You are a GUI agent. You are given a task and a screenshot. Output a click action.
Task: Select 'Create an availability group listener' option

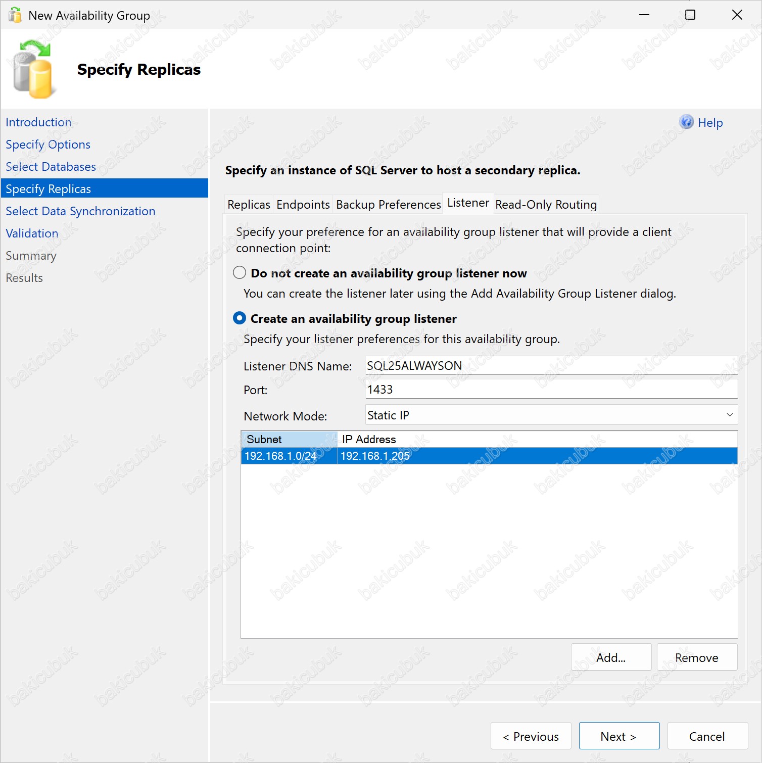[x=240, y=318]
